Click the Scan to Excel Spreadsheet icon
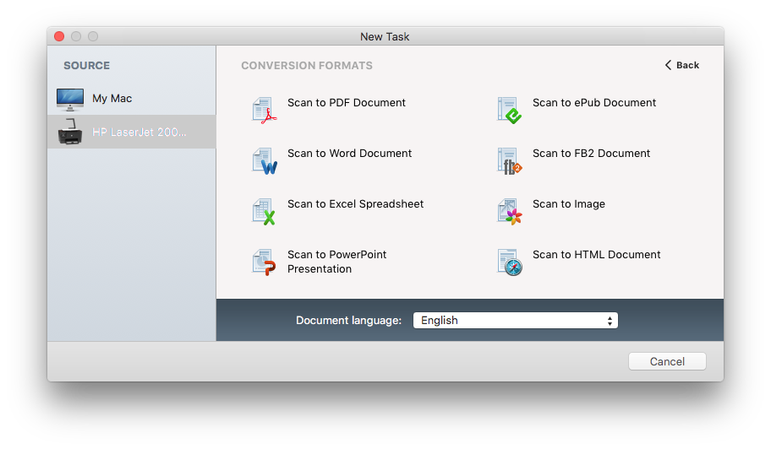This screenshot has height=449, width=771. point(265,212)
